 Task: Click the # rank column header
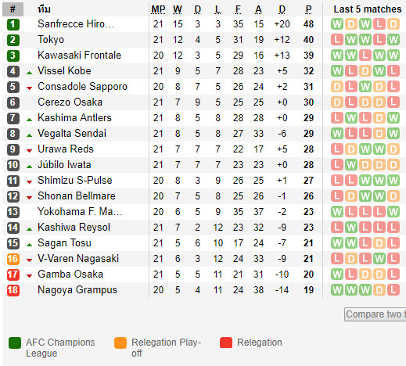(13, 9)
